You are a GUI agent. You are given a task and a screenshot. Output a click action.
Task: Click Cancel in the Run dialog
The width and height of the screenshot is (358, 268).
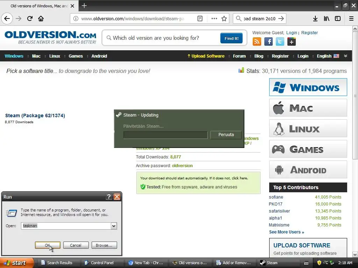pos(76,245)
